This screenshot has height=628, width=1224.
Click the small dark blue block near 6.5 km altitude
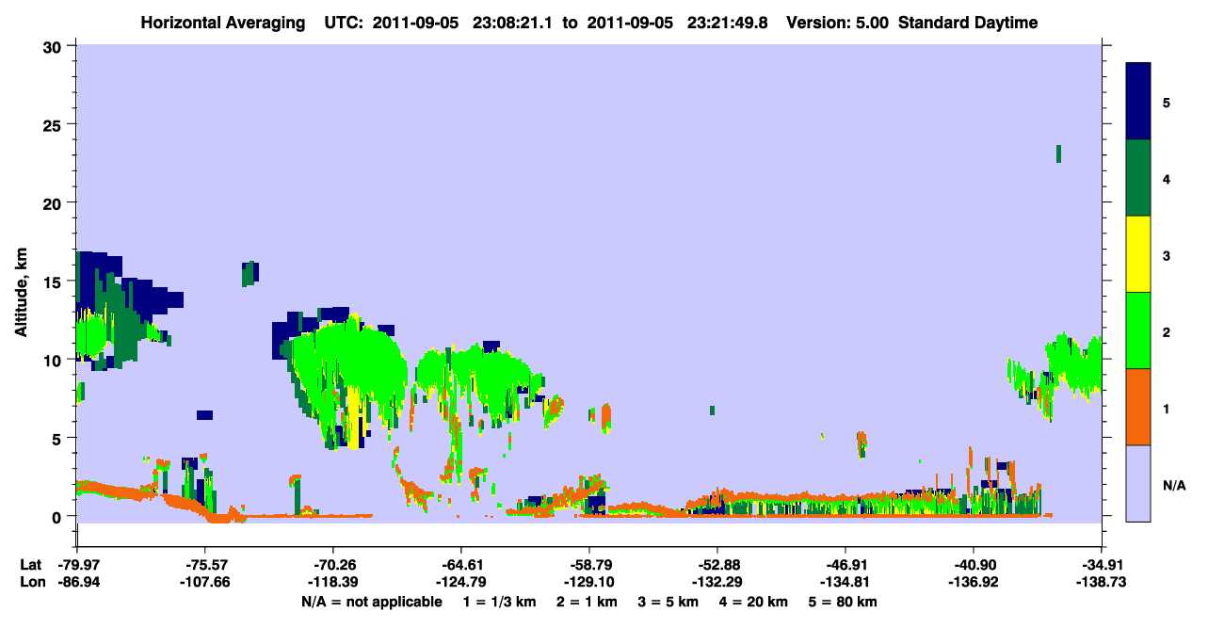click(x=204, y=414)
